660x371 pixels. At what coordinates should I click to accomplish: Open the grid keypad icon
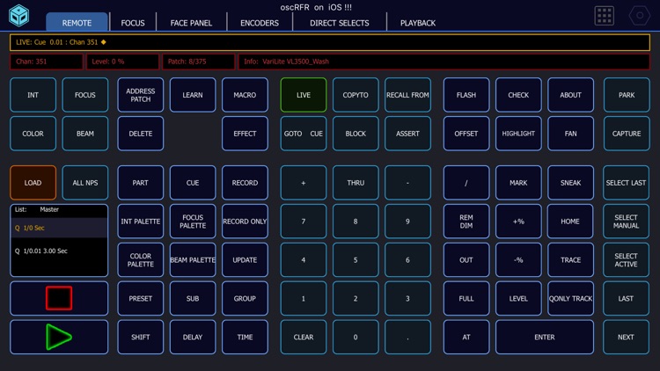click(604, 16)
